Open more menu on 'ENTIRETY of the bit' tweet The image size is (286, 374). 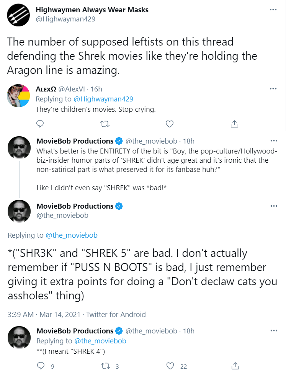coord(274,141)
